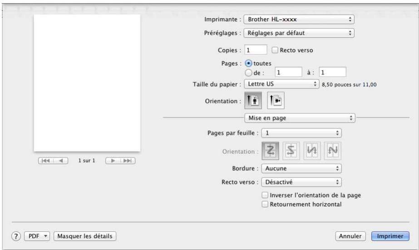This screenshot has height=250, width=419.
Task: Click Masquer les détails button
Action: 85,236
